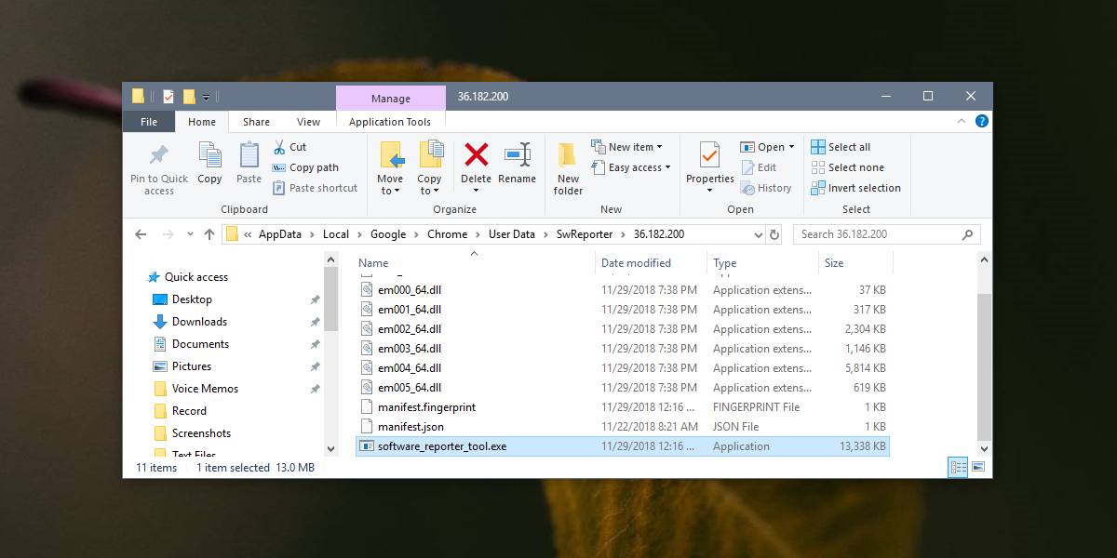Viewport: 1117px width, 558px height.
Task: Click the Open dropdown in ribbon
Action: pos(768,147)
